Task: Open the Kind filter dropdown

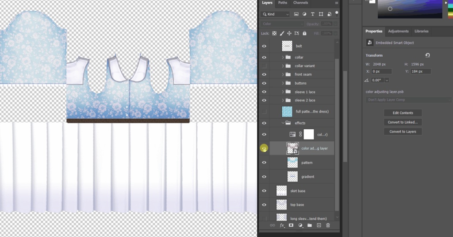Action: [276, 14]
